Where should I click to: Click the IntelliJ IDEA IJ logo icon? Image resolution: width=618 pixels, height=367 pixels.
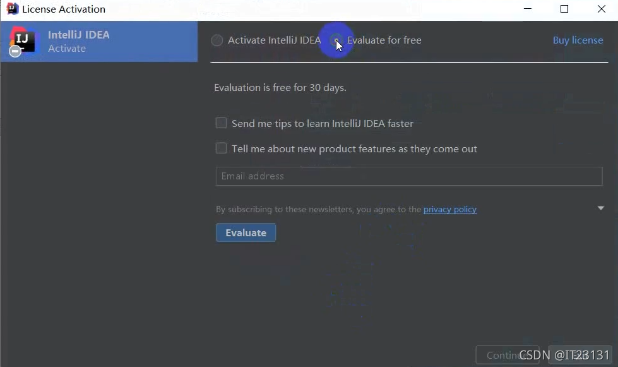(22, 41)
